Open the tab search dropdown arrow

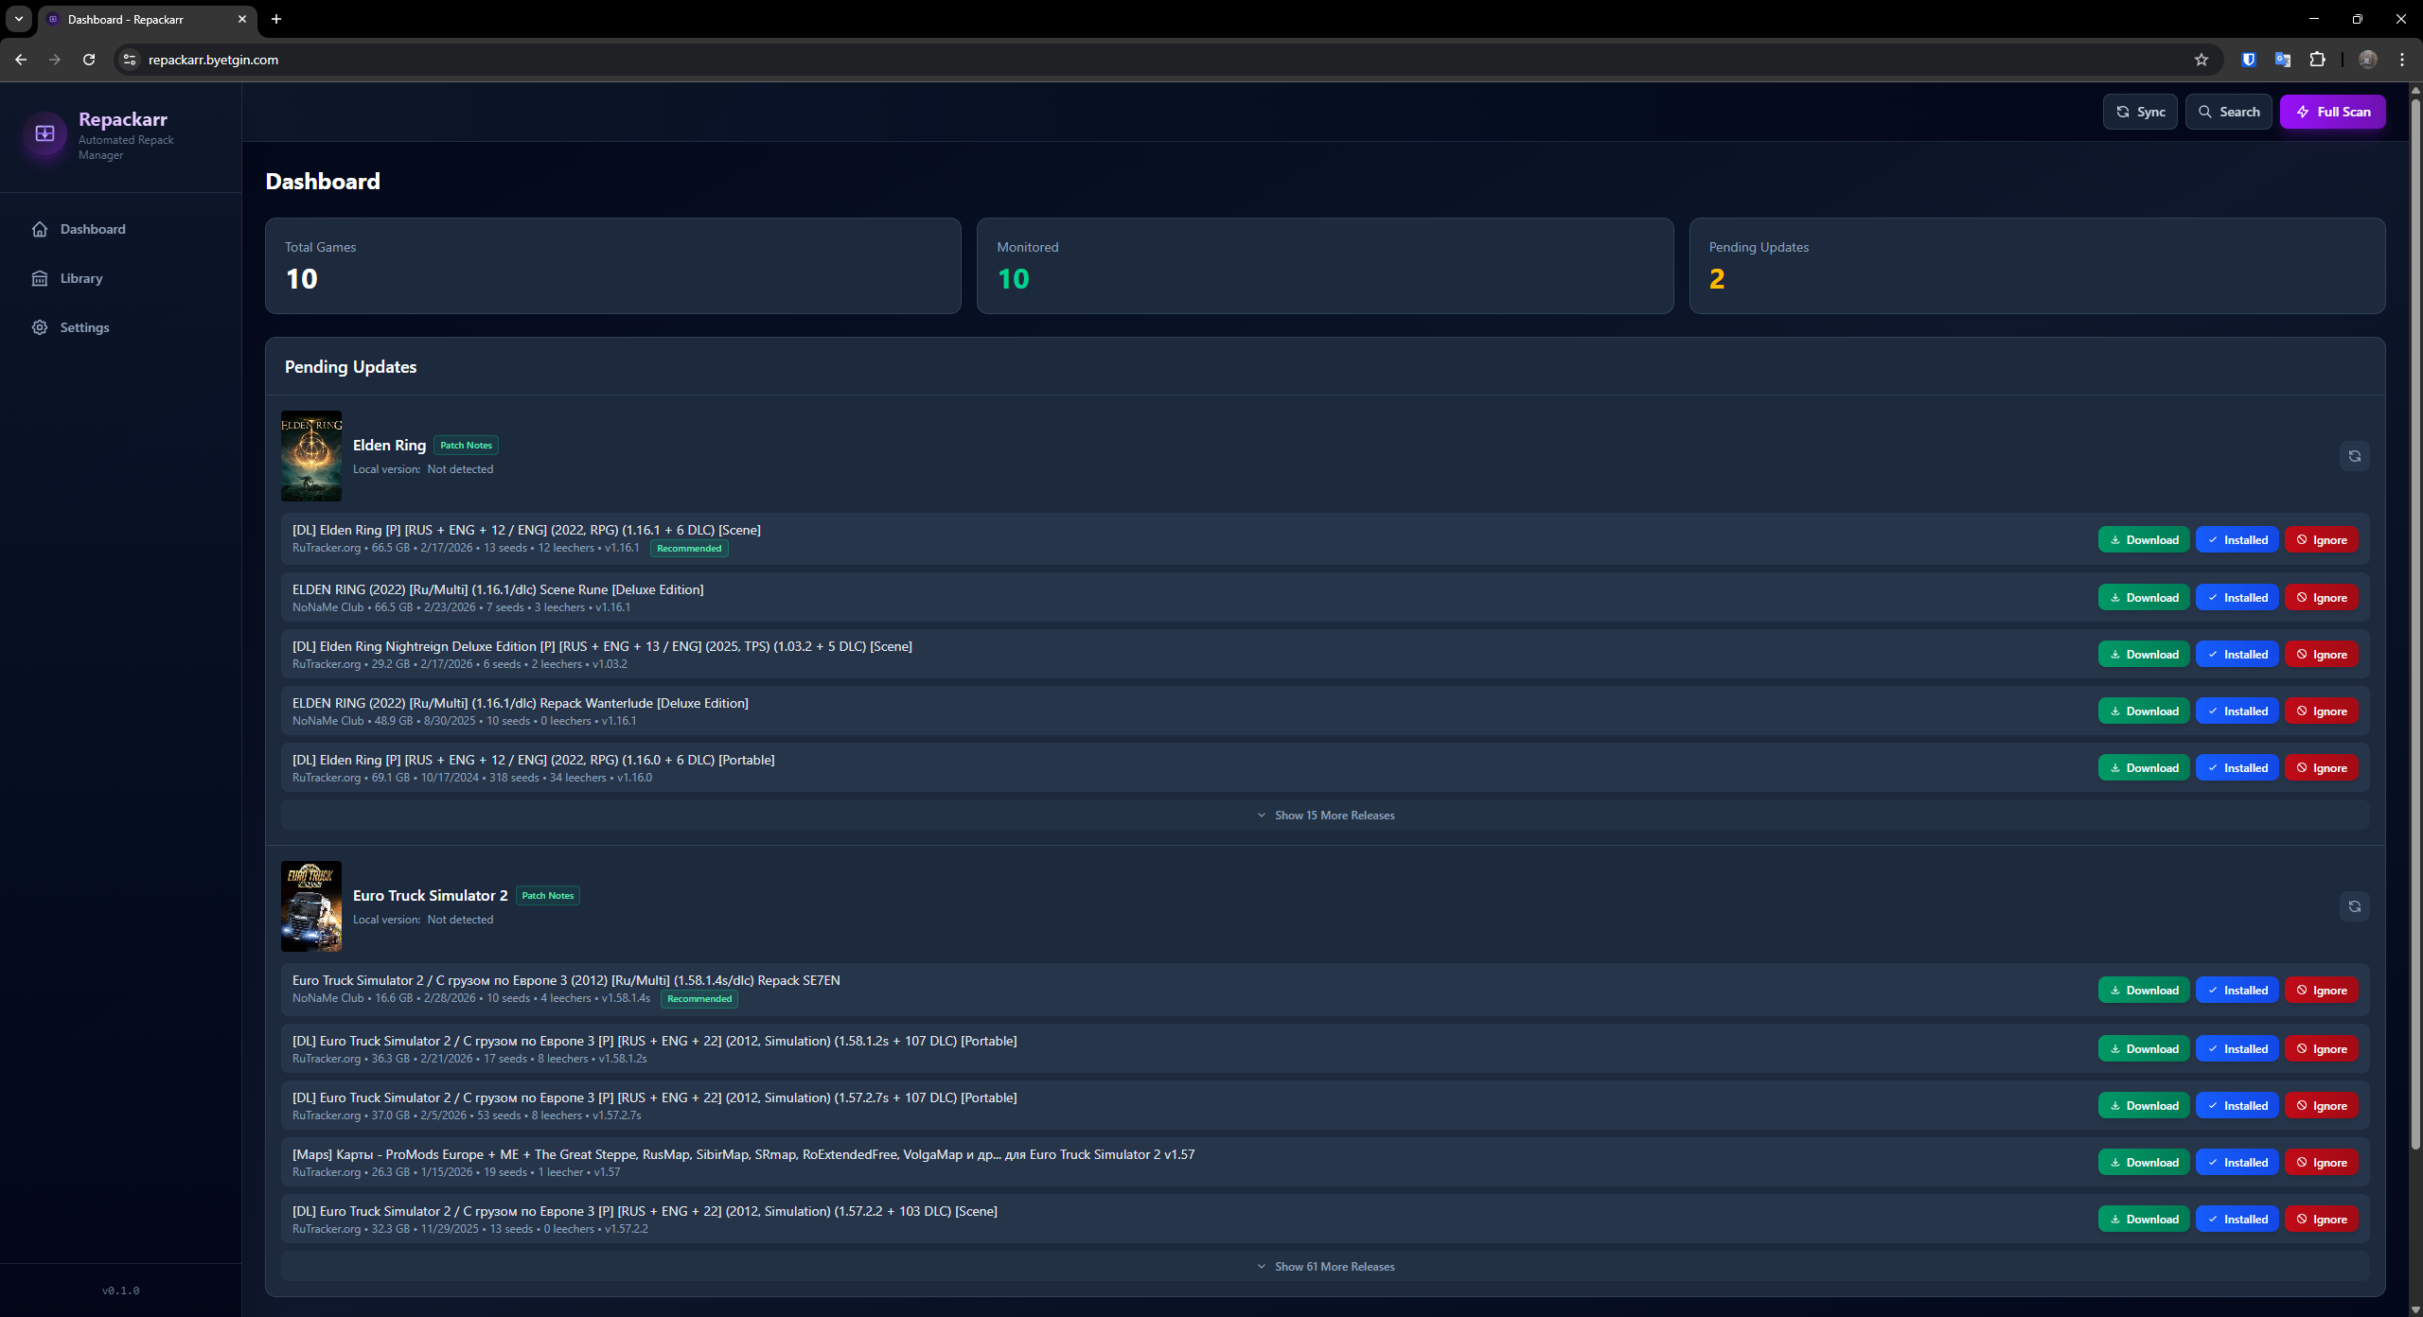(x=19, y=19)
